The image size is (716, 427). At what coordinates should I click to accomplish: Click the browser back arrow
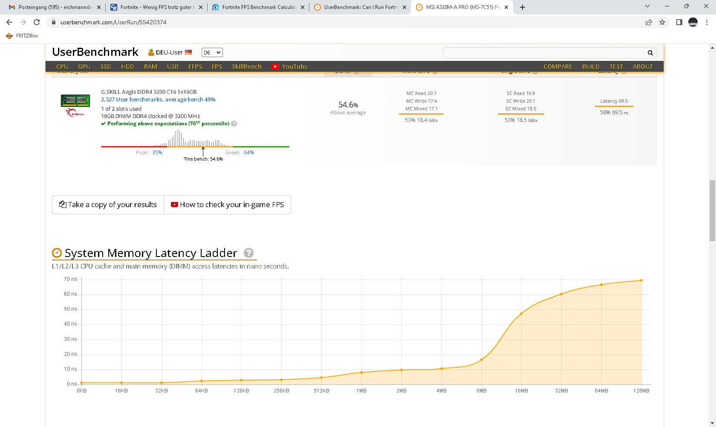click(x=9, y=22)
